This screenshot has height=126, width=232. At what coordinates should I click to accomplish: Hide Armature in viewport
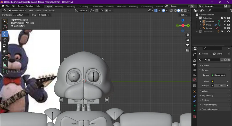click(x=225, y=21)
